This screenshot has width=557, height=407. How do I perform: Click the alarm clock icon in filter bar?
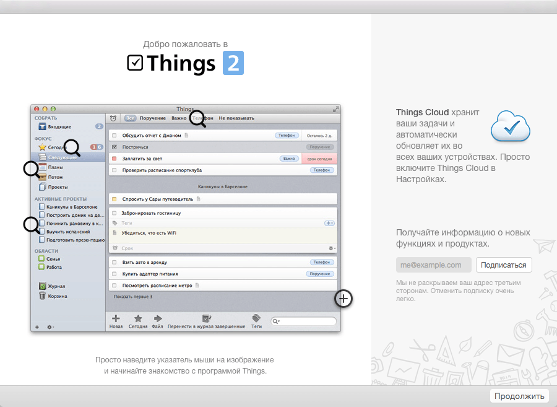[113, 118]
